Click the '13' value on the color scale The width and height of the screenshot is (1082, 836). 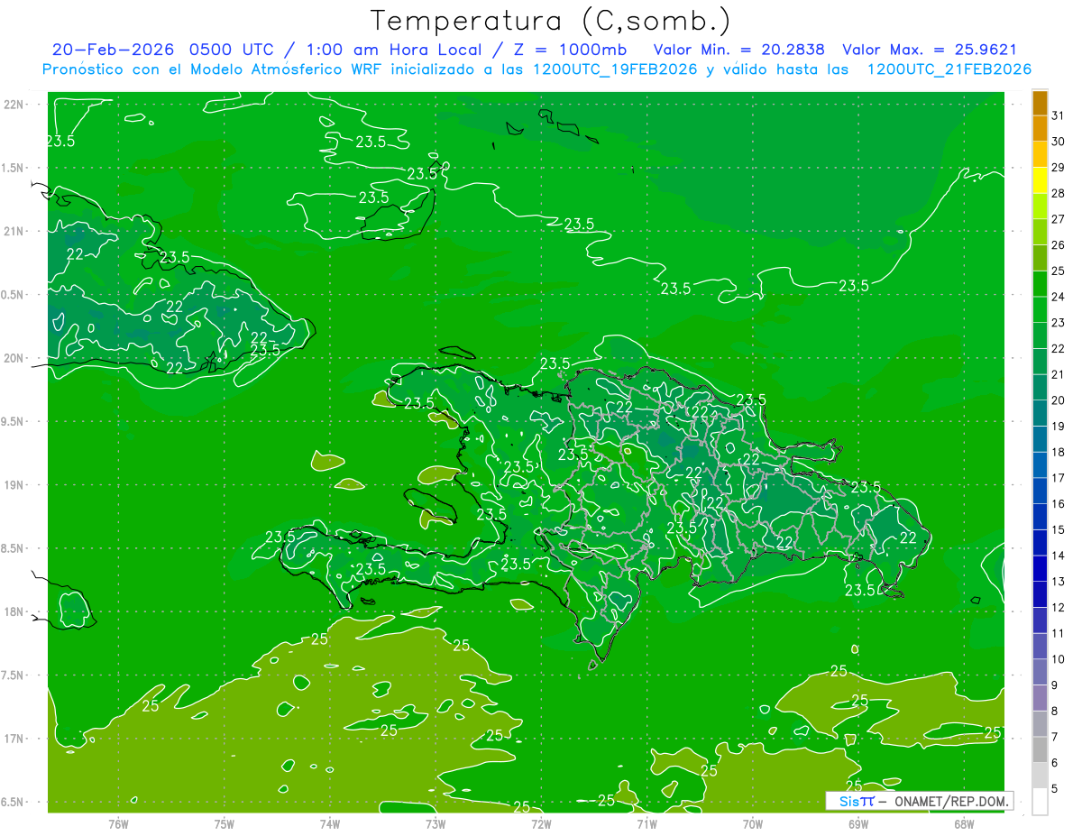point(1059,582)
